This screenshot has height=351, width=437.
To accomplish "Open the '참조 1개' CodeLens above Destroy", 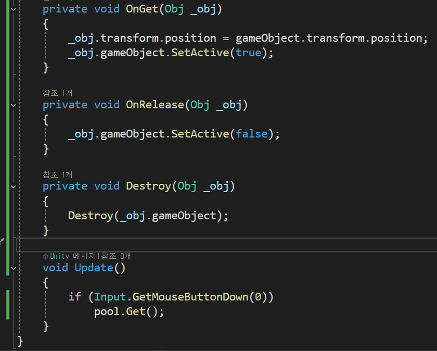I will tap(57, 174).
